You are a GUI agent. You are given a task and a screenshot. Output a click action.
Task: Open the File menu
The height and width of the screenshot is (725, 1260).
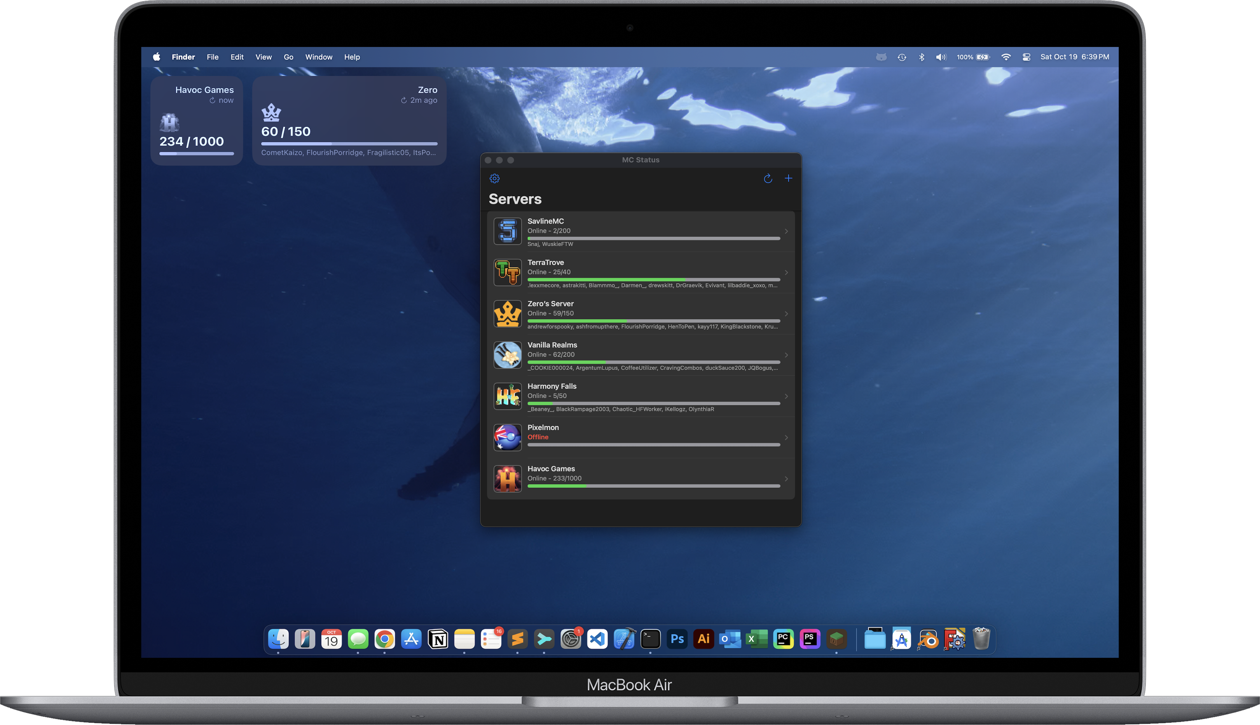tap(213, 57)
